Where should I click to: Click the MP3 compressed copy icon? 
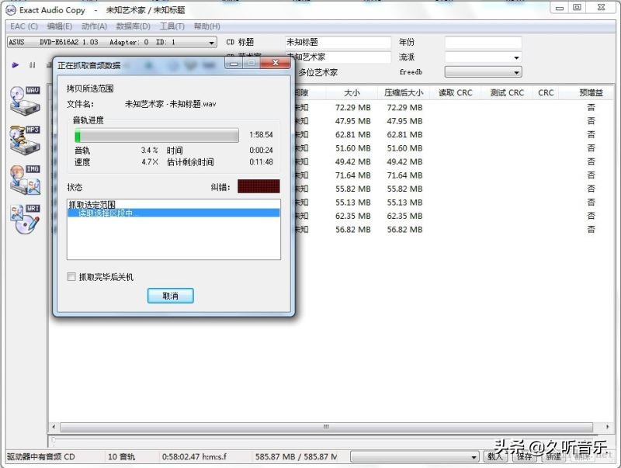click(x=25, y=140)
